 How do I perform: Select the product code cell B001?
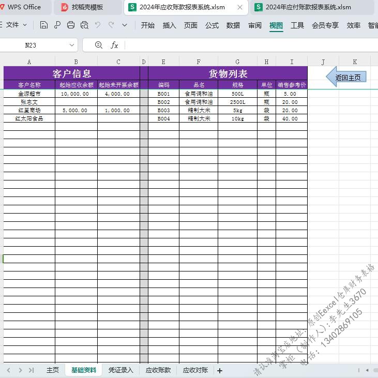tap(163, 94)
